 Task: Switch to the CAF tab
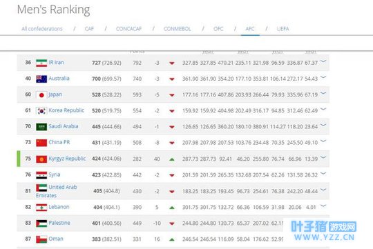click(x=89, y=29)
